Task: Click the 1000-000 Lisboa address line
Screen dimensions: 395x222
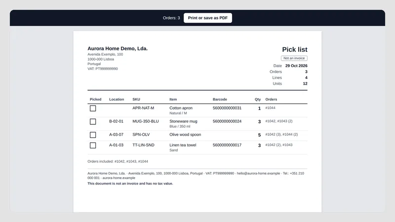Action: pos(101,59)
